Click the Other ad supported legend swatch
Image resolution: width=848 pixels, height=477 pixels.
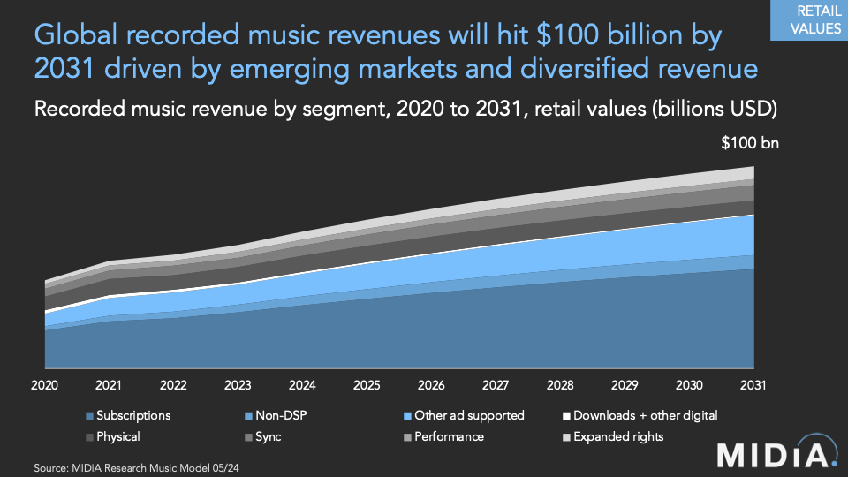(406, 415)
